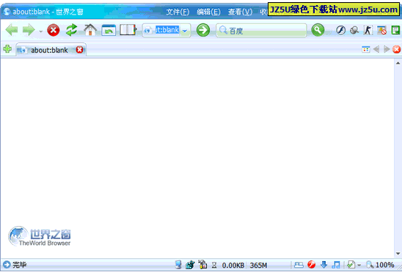Click the page checkmark status icon
Image resolution: width=402 pixels, height=272 pixels.
pyautogui.click(x=351, y=265)
